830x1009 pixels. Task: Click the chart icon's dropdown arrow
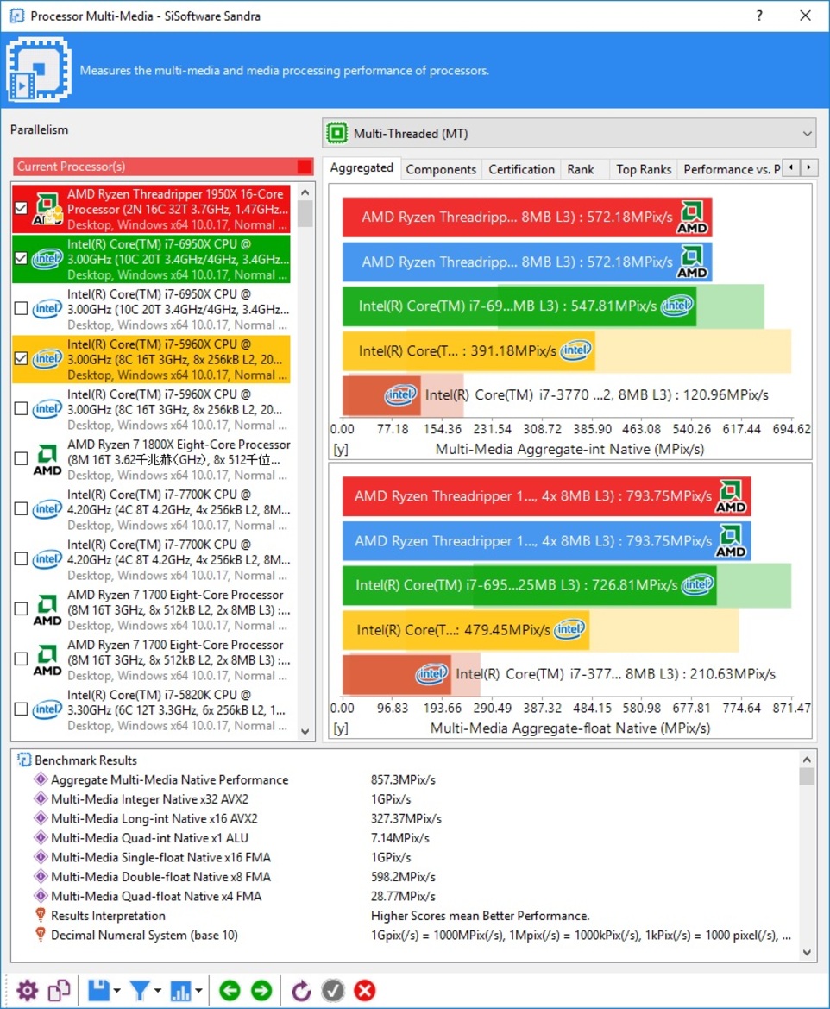198,991
